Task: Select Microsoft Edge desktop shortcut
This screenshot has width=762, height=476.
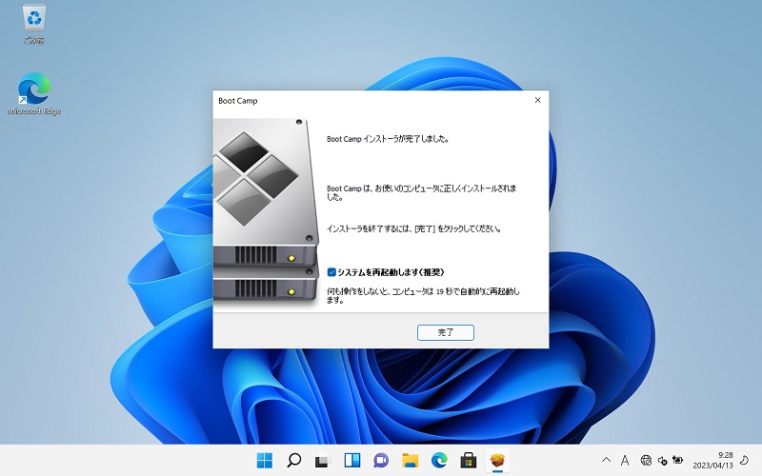Action: (34, 93)
